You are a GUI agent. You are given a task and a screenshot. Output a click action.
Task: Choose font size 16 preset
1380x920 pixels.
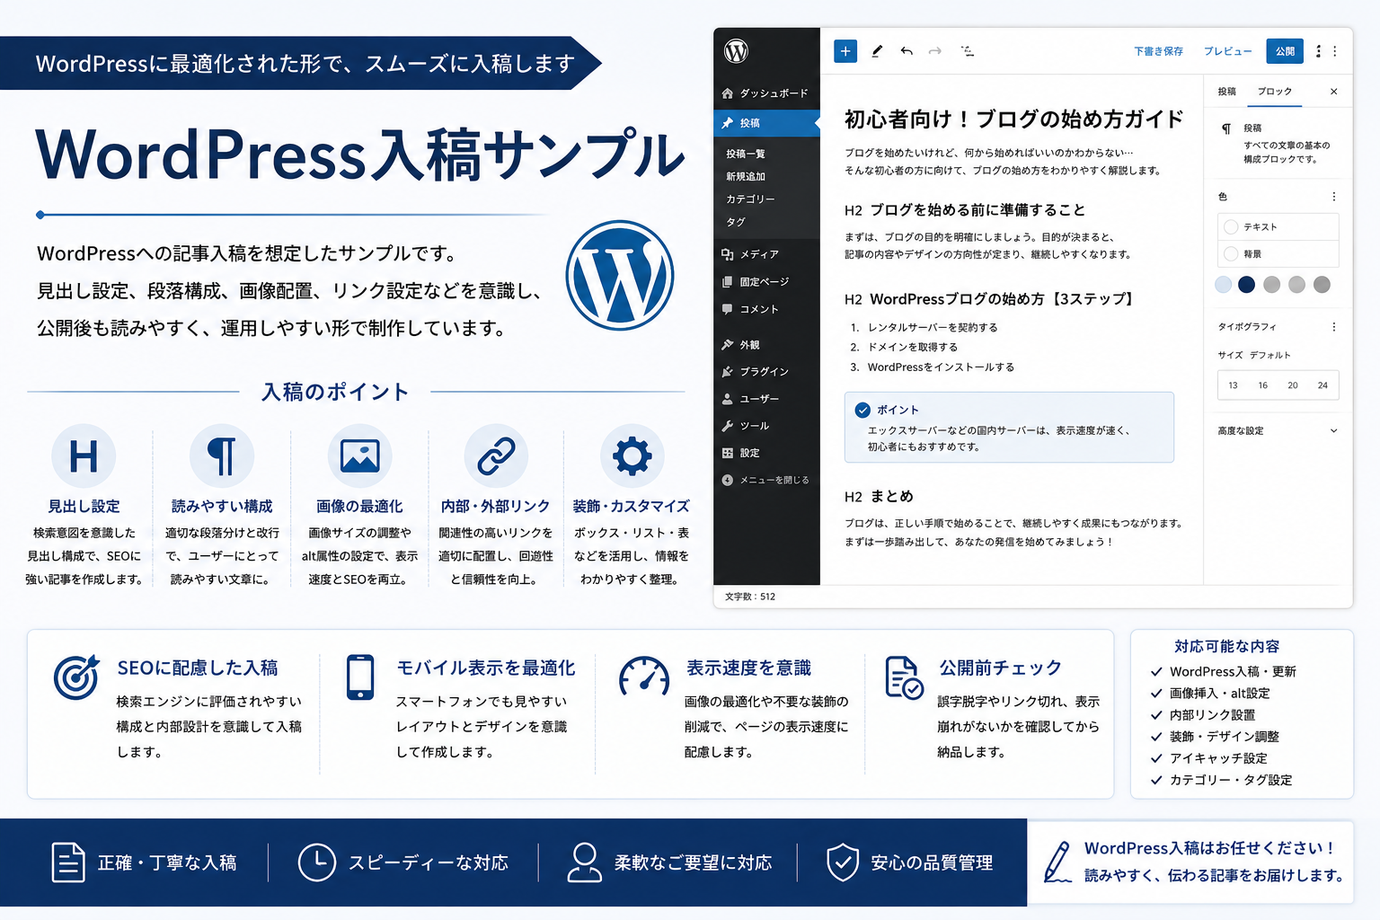pos(1262,385)
